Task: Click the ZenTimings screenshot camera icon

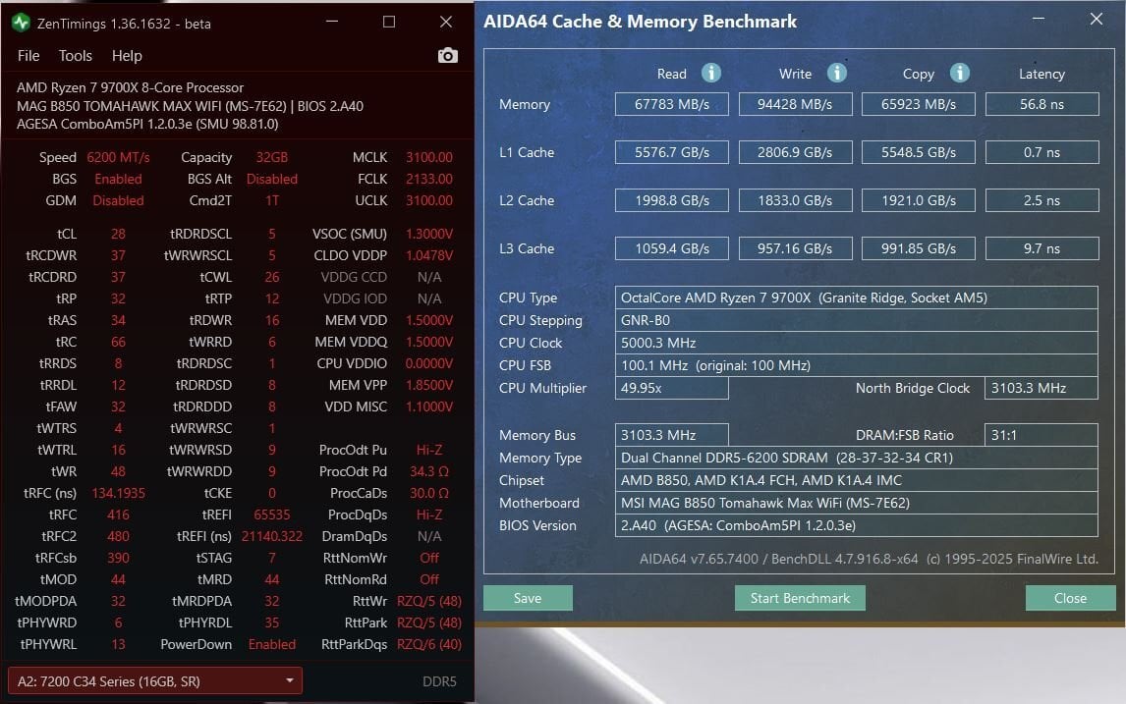Action: click(x=447, y=55)
